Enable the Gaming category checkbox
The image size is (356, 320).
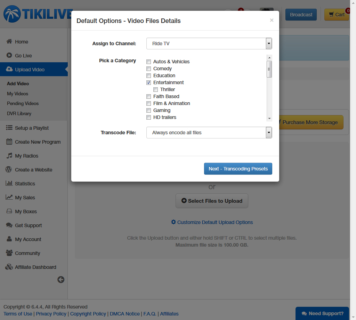[149, 110]
